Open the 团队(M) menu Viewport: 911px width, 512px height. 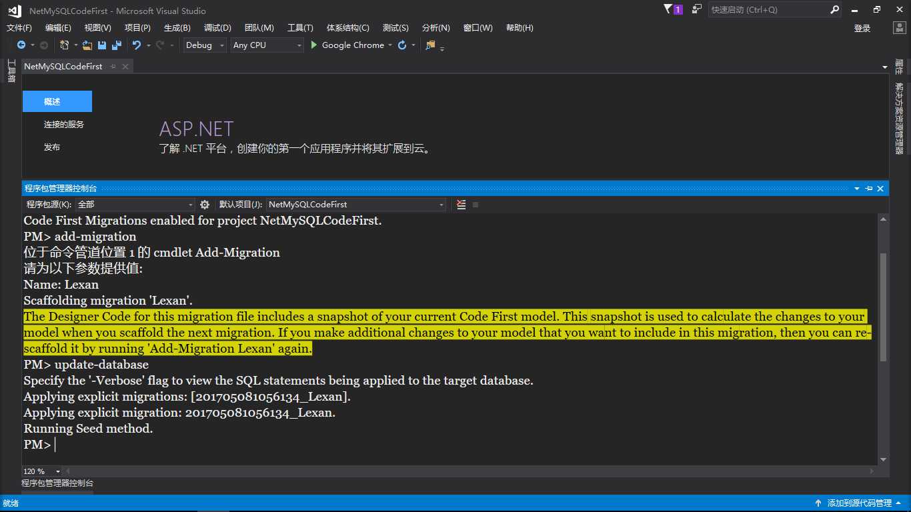(x=259, y=28)
